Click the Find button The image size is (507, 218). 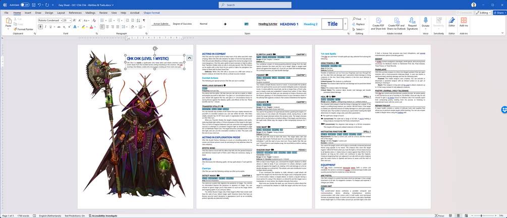point(358,19)
